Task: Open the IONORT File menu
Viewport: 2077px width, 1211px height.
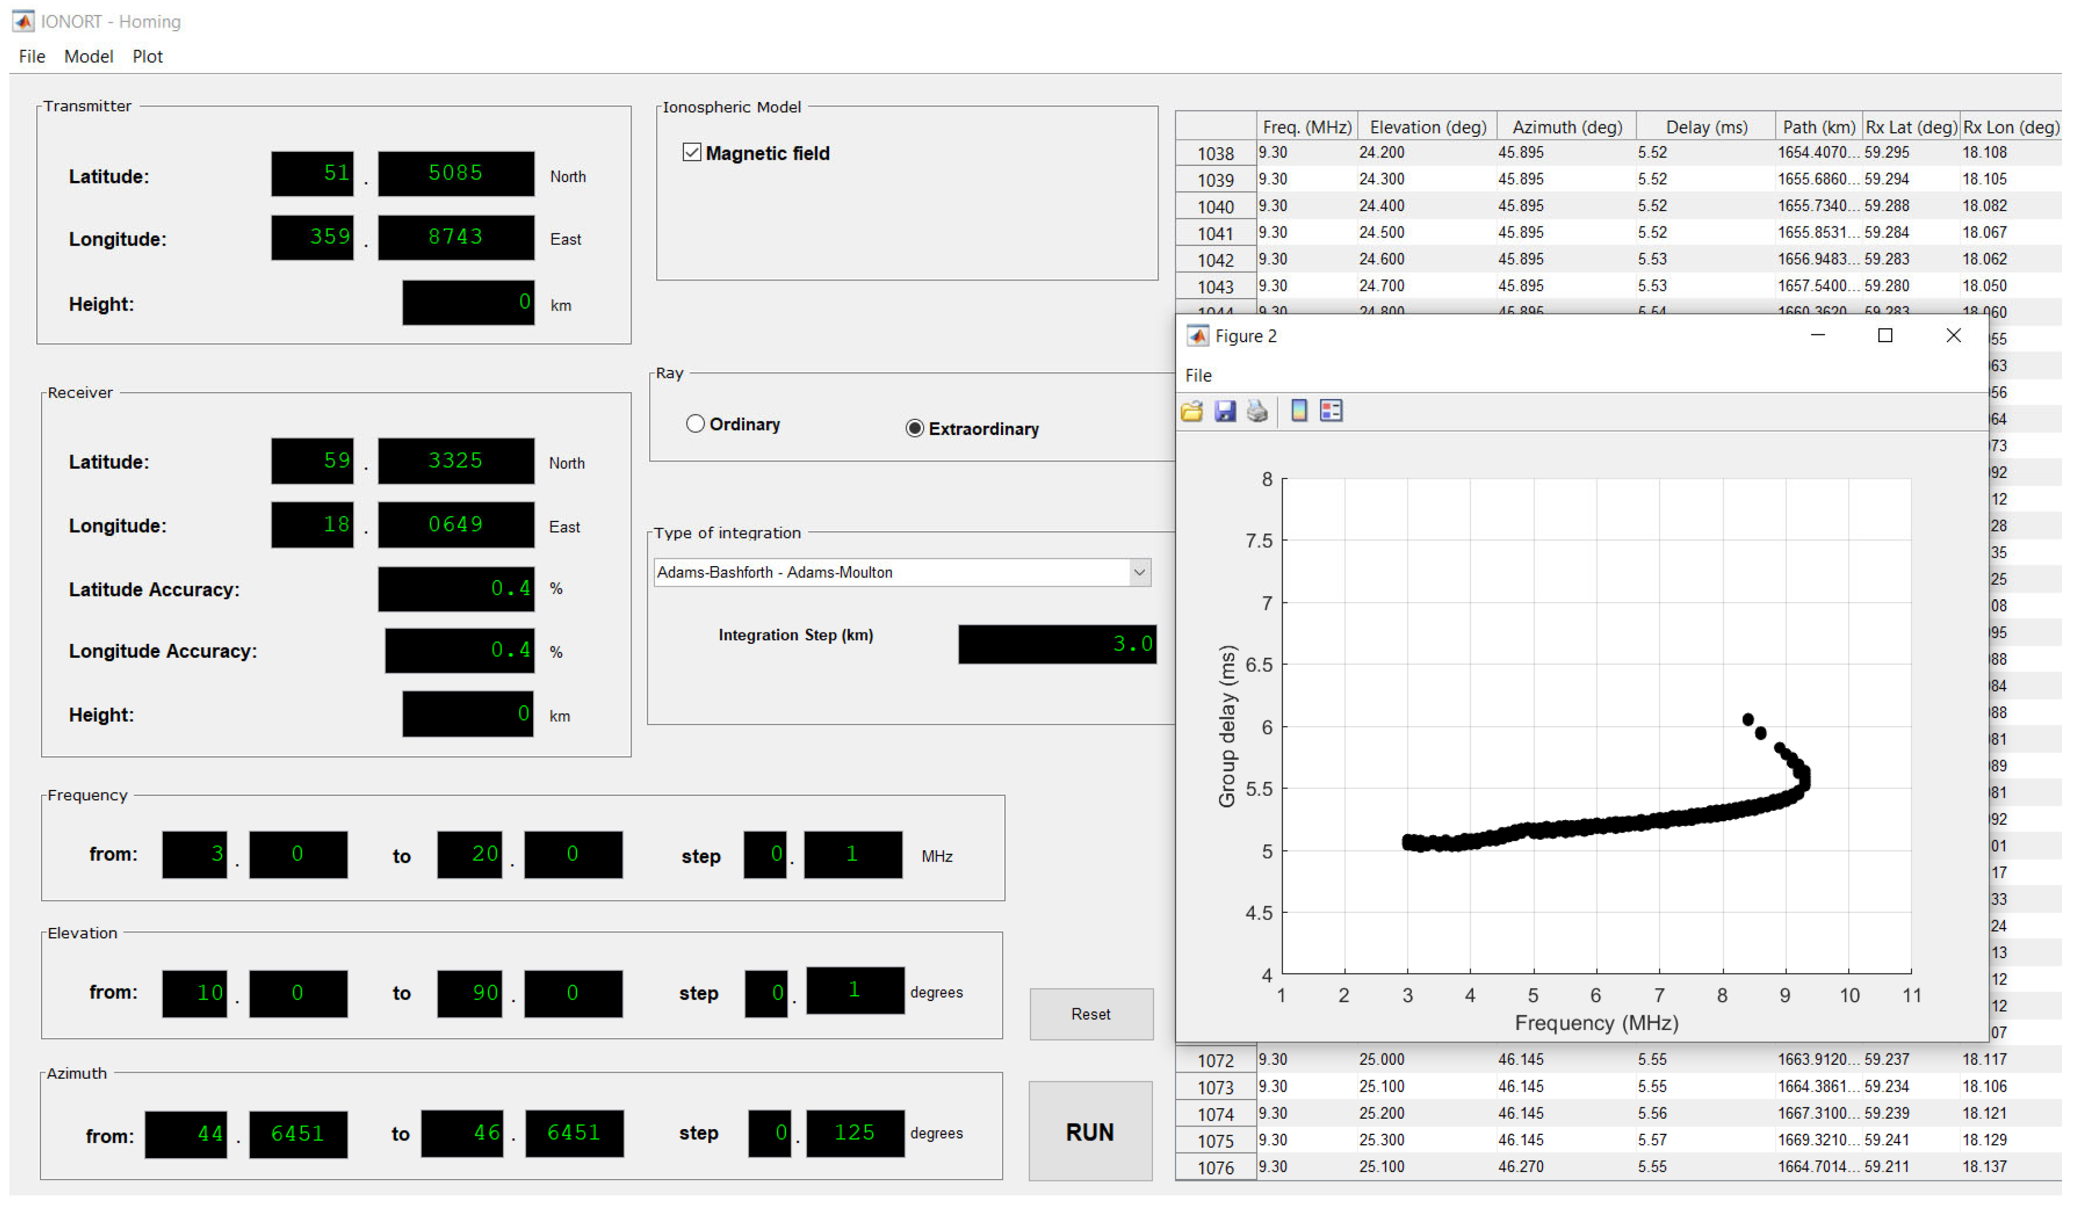Action: click(31, 56)
